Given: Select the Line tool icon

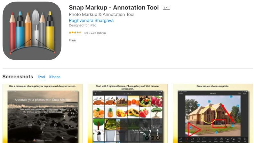Looking at the screenshot, I should (x=210, y=139).
